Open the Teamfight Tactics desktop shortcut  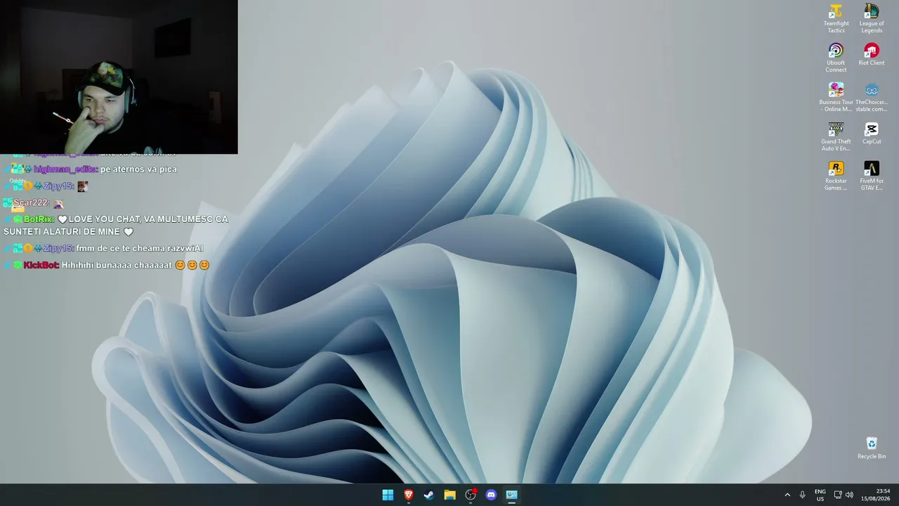click(836, 19)
